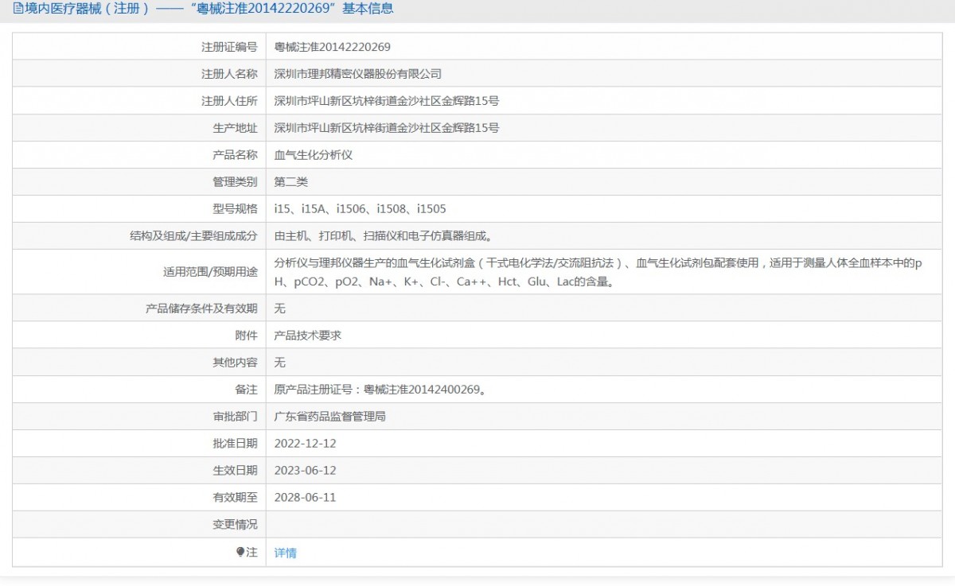Click the 型号规格 row label

pos(235,209)
